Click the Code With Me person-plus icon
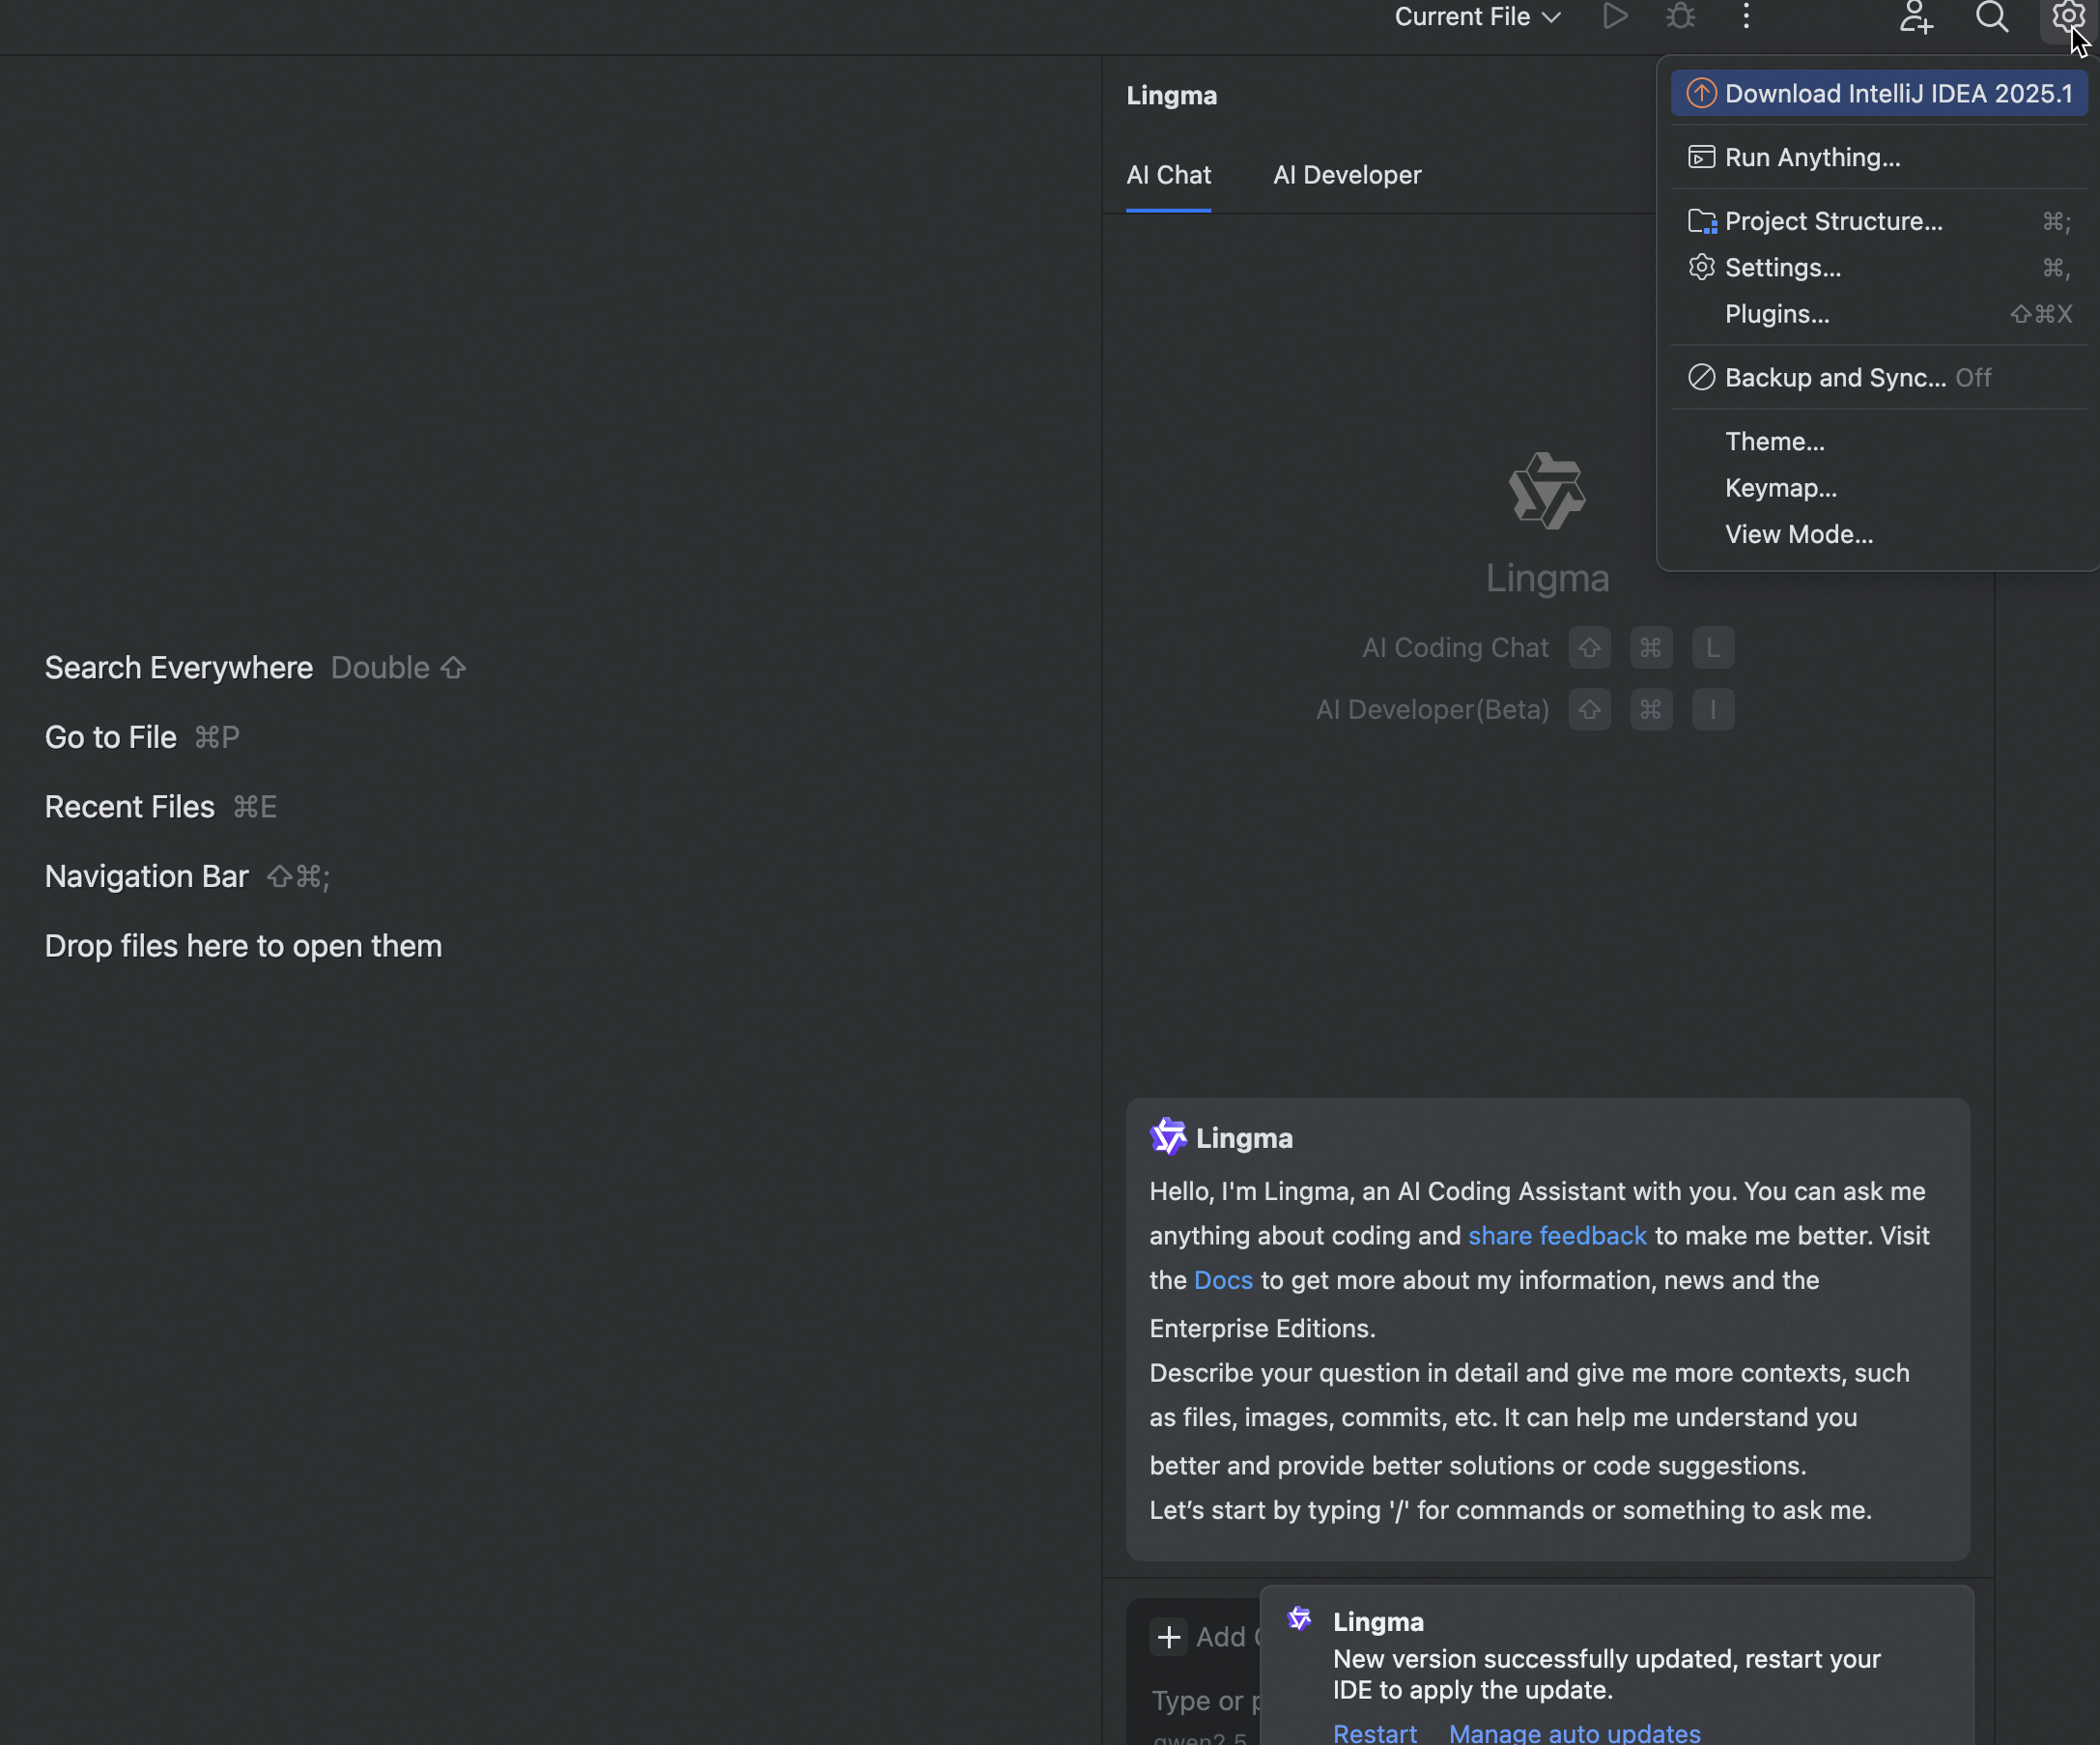Viewport: 2100px width, 1745px height. [1915, 17]
